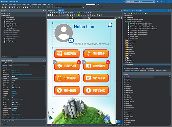Expand the ScanQRCode folder in Projects
Screen dimensions: 172x127
[x=126, y=53]
